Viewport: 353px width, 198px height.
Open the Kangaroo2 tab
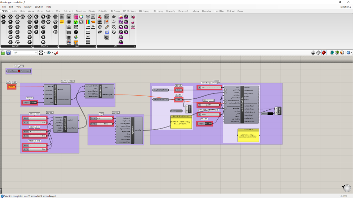point(183,11)
